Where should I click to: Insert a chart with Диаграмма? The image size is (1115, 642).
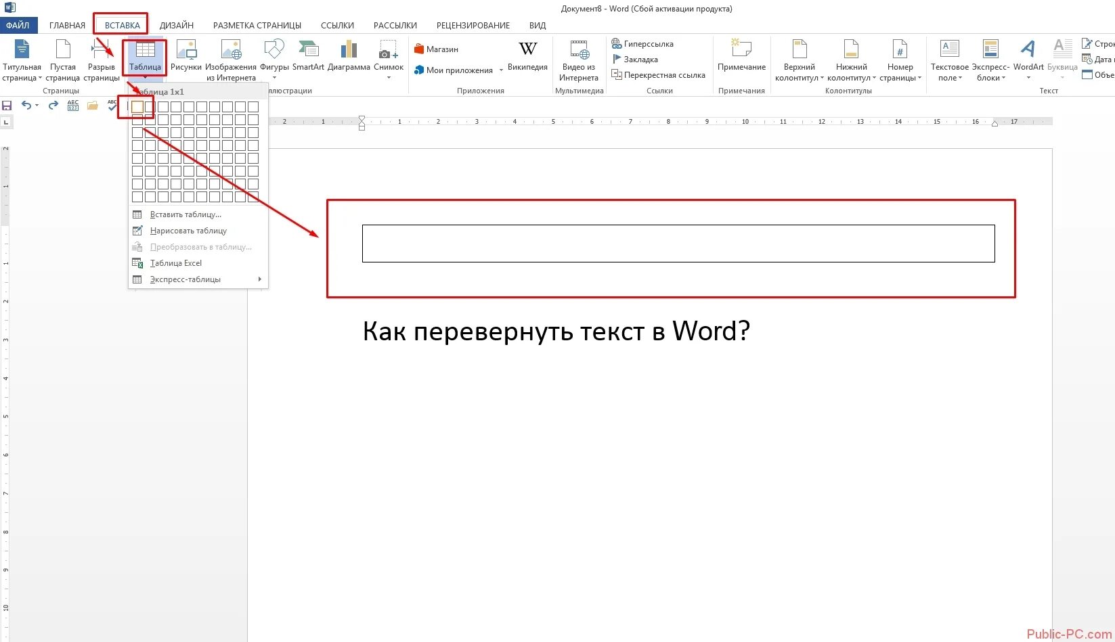point(349,55)
